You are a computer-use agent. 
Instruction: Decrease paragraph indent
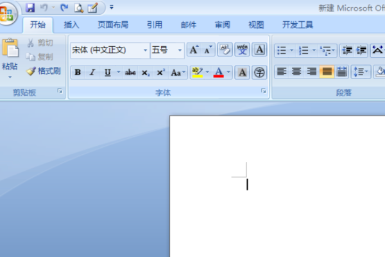347,50
